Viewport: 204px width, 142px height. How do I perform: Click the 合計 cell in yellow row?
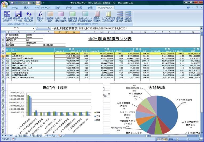(33, 54)
